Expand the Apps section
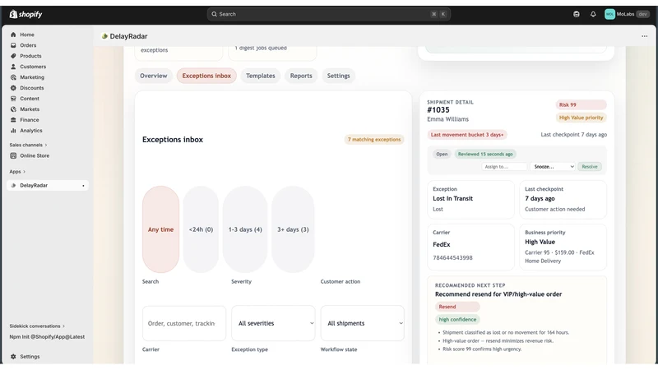Image resolution: width=658 pixels, height=370 pixels. (x=17, y=172)
